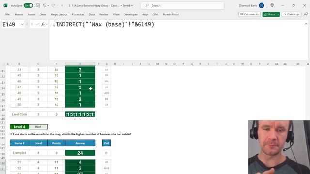Click the AF4 cell reference
Screen dimensions: 310x174
point(107,153)
